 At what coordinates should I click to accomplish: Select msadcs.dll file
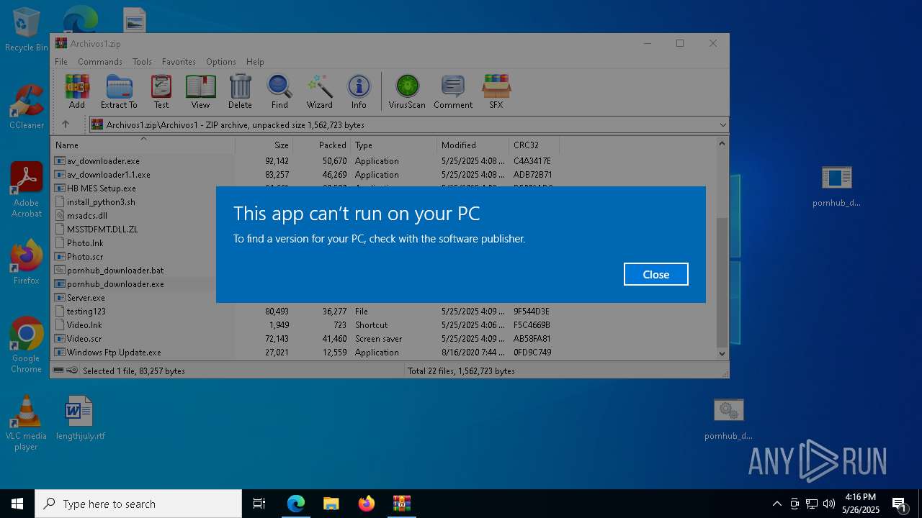pyautogui.click(x=86, y=216)
